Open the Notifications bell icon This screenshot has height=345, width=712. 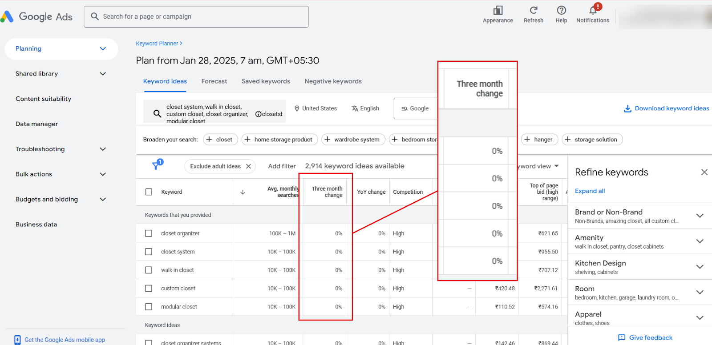[x=593, y=10]
